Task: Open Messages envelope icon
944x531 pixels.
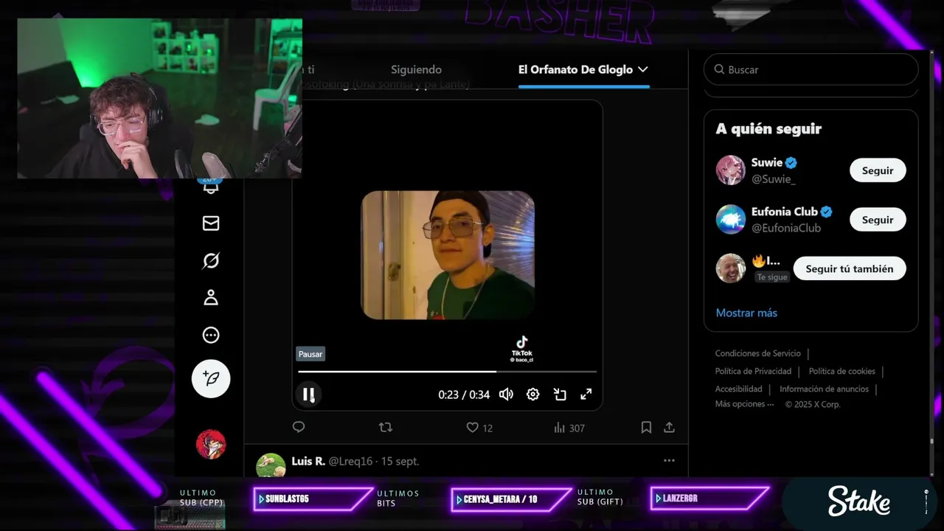Action: [211, 223]
